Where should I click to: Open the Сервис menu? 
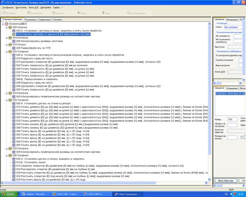click(56, 8)
